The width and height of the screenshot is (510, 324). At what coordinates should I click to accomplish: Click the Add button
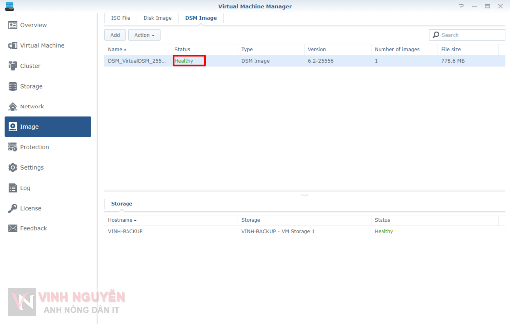click(x=115, y=35)
